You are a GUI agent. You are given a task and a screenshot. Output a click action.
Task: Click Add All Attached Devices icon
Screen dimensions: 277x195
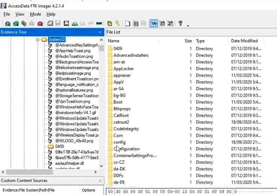16,24
